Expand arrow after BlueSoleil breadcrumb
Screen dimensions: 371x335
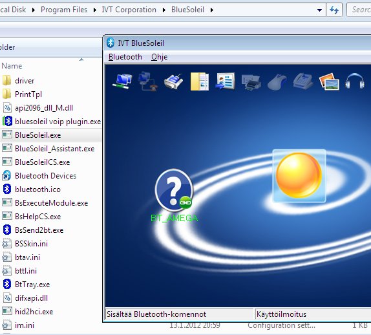point(211,10)
